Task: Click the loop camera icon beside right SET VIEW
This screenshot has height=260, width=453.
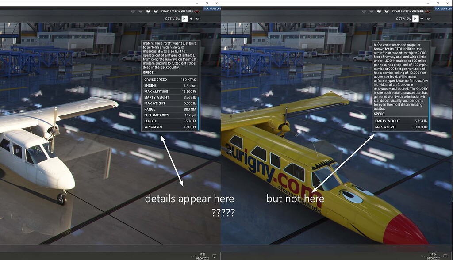Action: coord(428,19)
